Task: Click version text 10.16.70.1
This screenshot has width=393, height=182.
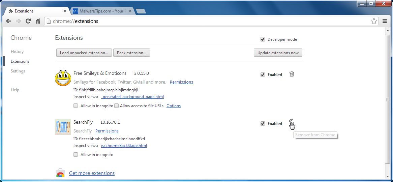Action: pyautogui.click(x=110, y=122)
